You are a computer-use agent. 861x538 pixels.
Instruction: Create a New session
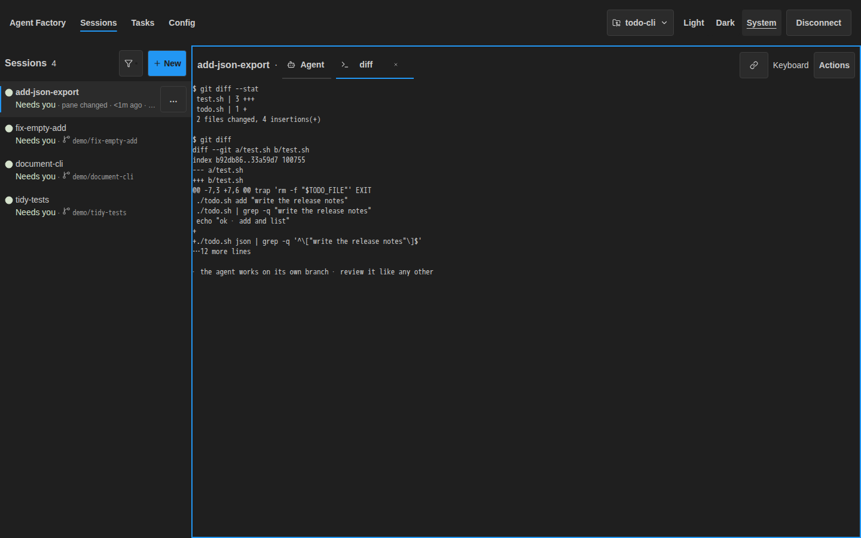(167, 63)
